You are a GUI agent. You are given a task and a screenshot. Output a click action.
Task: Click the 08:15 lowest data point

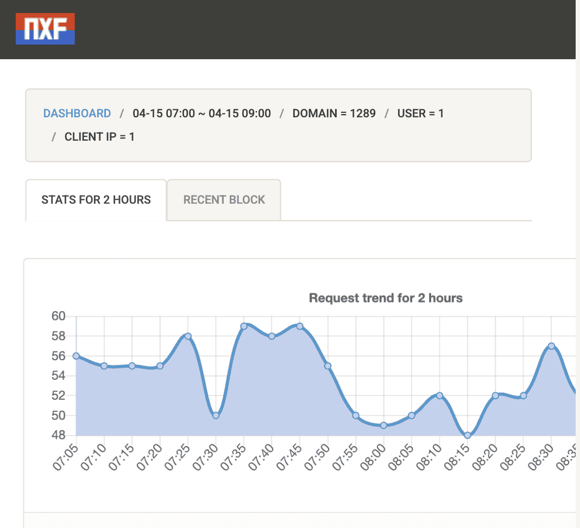tap(468, 435)
